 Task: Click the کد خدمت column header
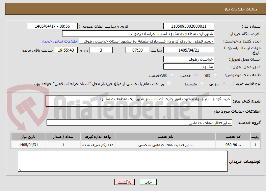click(233, 137)
